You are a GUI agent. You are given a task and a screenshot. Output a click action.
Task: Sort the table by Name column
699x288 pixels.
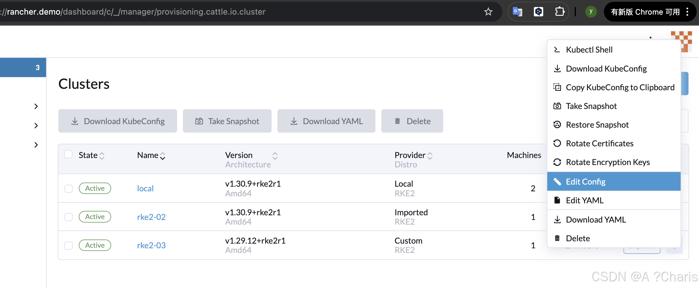pos(151,155)
